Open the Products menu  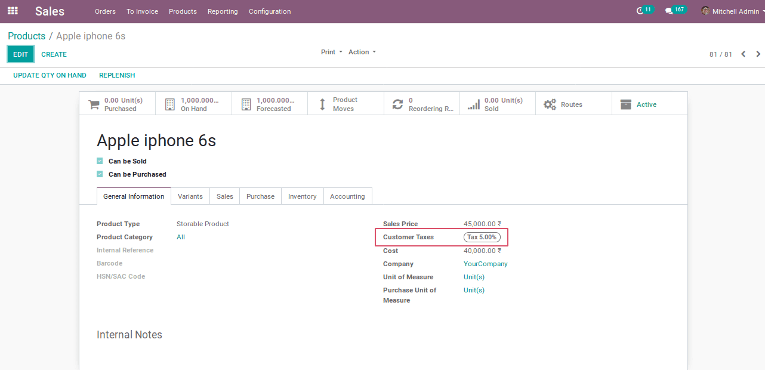coord(183,11)
